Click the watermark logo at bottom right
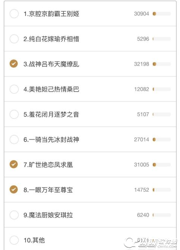The height and width of the screenshot is (250, 180). (151, 243)
